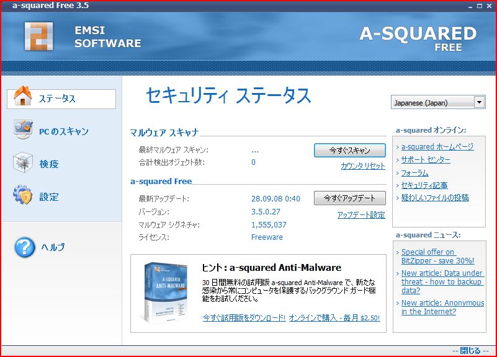The image size is (497, 357).
Task: Click the monitor scan icon for PCのスキャン
Action: click(x=23, y=130)
